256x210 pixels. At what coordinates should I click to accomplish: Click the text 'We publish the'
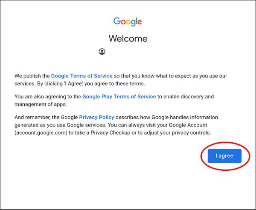pos(32,76)
